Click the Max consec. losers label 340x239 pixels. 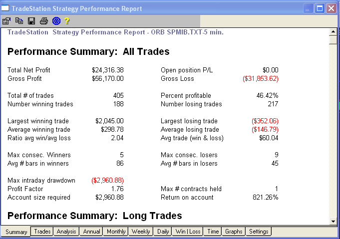point(189,155)
